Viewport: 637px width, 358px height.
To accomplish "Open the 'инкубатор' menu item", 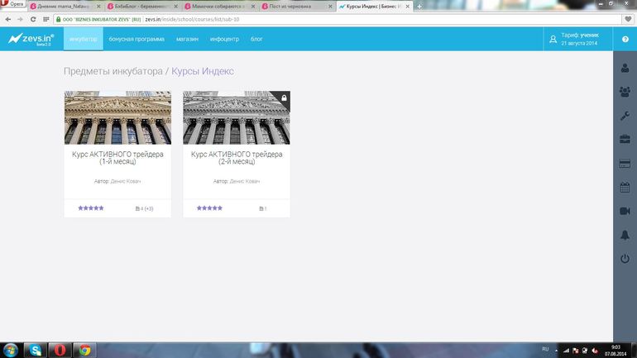I will pyautogui.click(x=83, y=39).
